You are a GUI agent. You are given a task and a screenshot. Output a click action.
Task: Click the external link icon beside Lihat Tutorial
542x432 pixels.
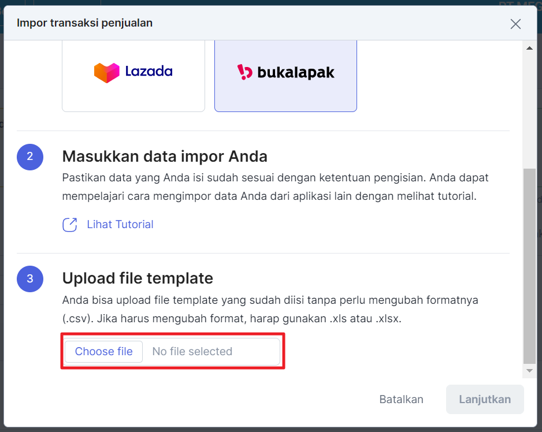coord(69,225)
